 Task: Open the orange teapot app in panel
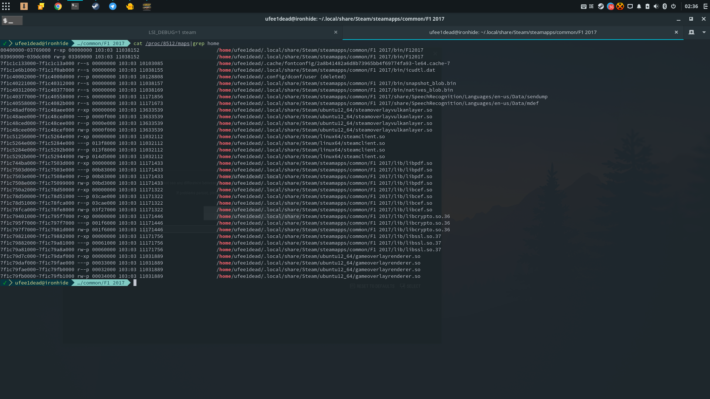point(130,6)
